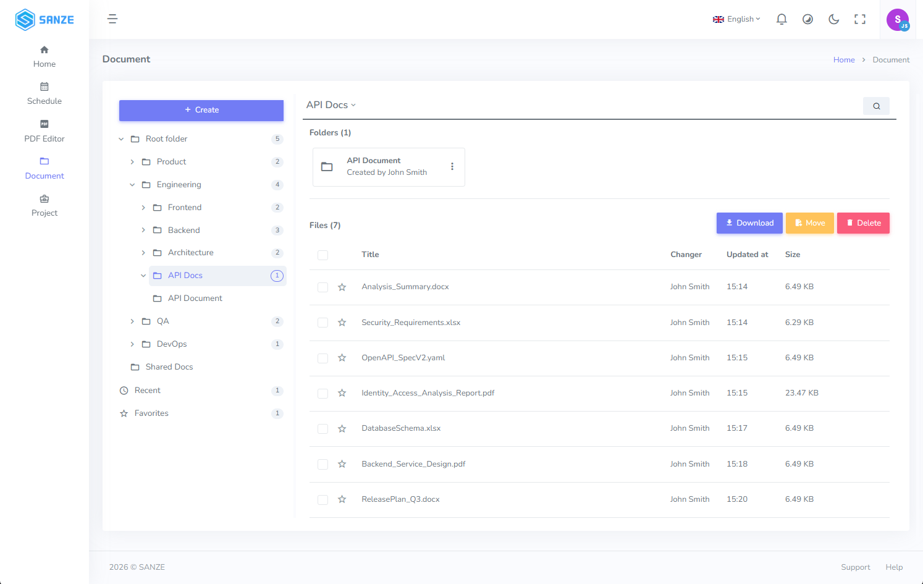This screenshot has height=584, width=923.
Task: Star Analysis_Summary.docx as favorite
Action: [342, 287]
